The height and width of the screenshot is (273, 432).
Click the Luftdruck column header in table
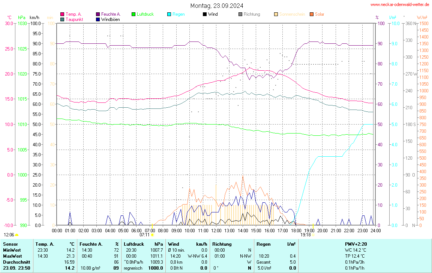point(134,244)
